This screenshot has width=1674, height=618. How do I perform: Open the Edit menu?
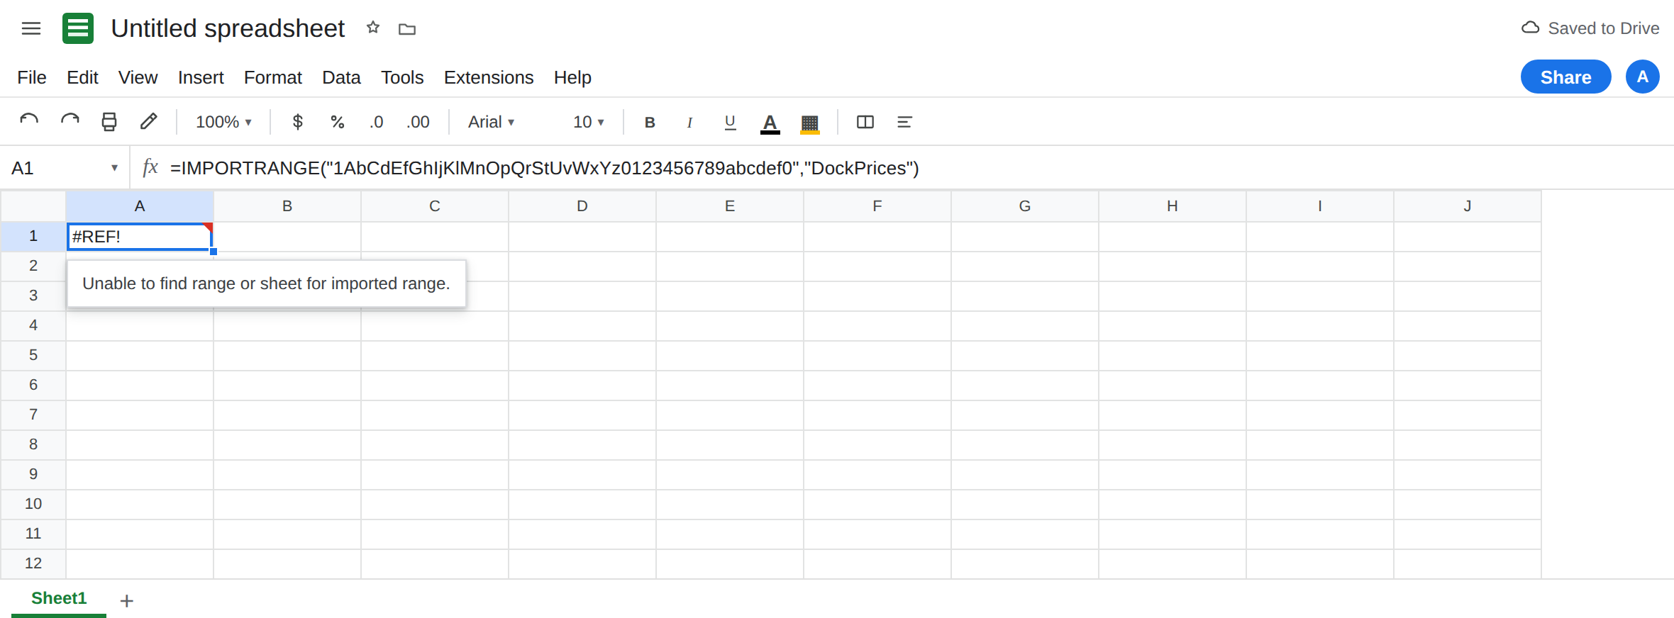click(x=82, y=77)
